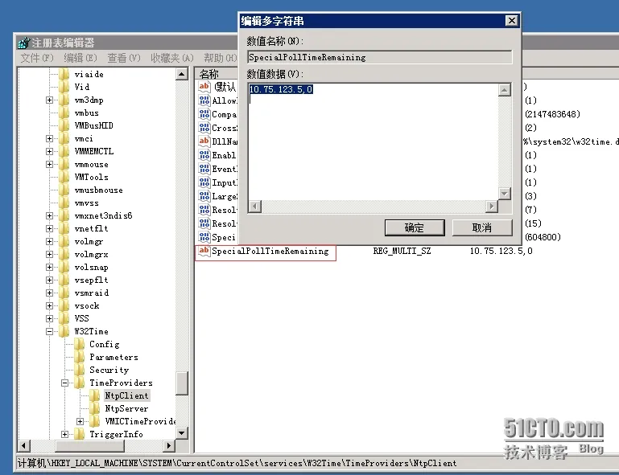The width and height of the screenshot is (619, 475).
Task: Click the binary icon beside Speci value
Action: 204,237
